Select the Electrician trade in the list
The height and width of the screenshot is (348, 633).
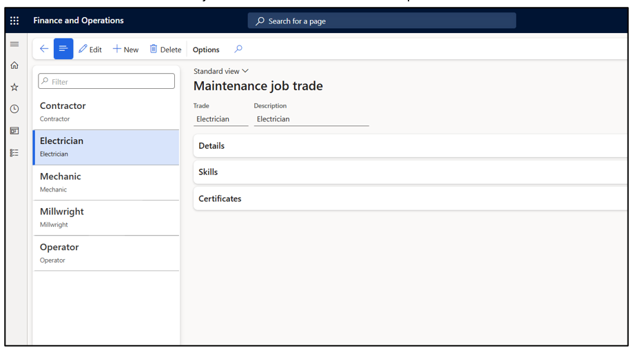point(107,147)
